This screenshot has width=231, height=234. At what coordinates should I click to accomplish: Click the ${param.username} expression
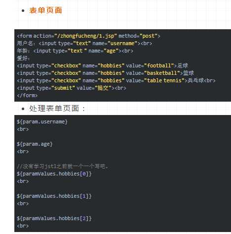(42, 122)
